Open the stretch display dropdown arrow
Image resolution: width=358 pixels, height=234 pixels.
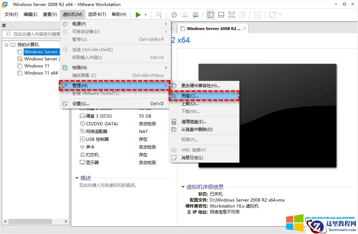pyautogui.click(x=280, y=15)
